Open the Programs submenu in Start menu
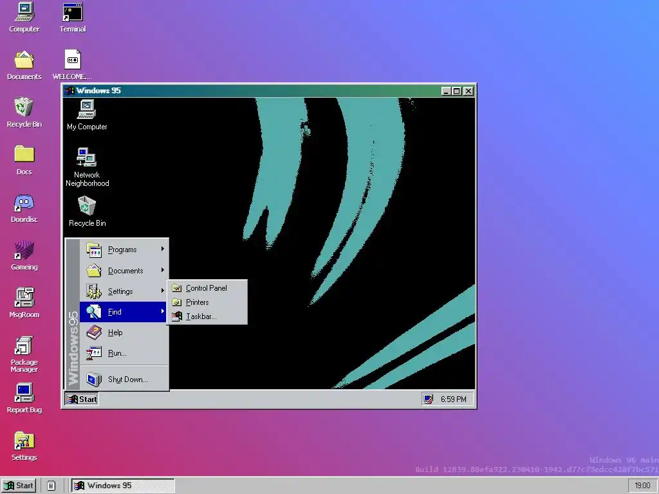 [x=124, y=250]
